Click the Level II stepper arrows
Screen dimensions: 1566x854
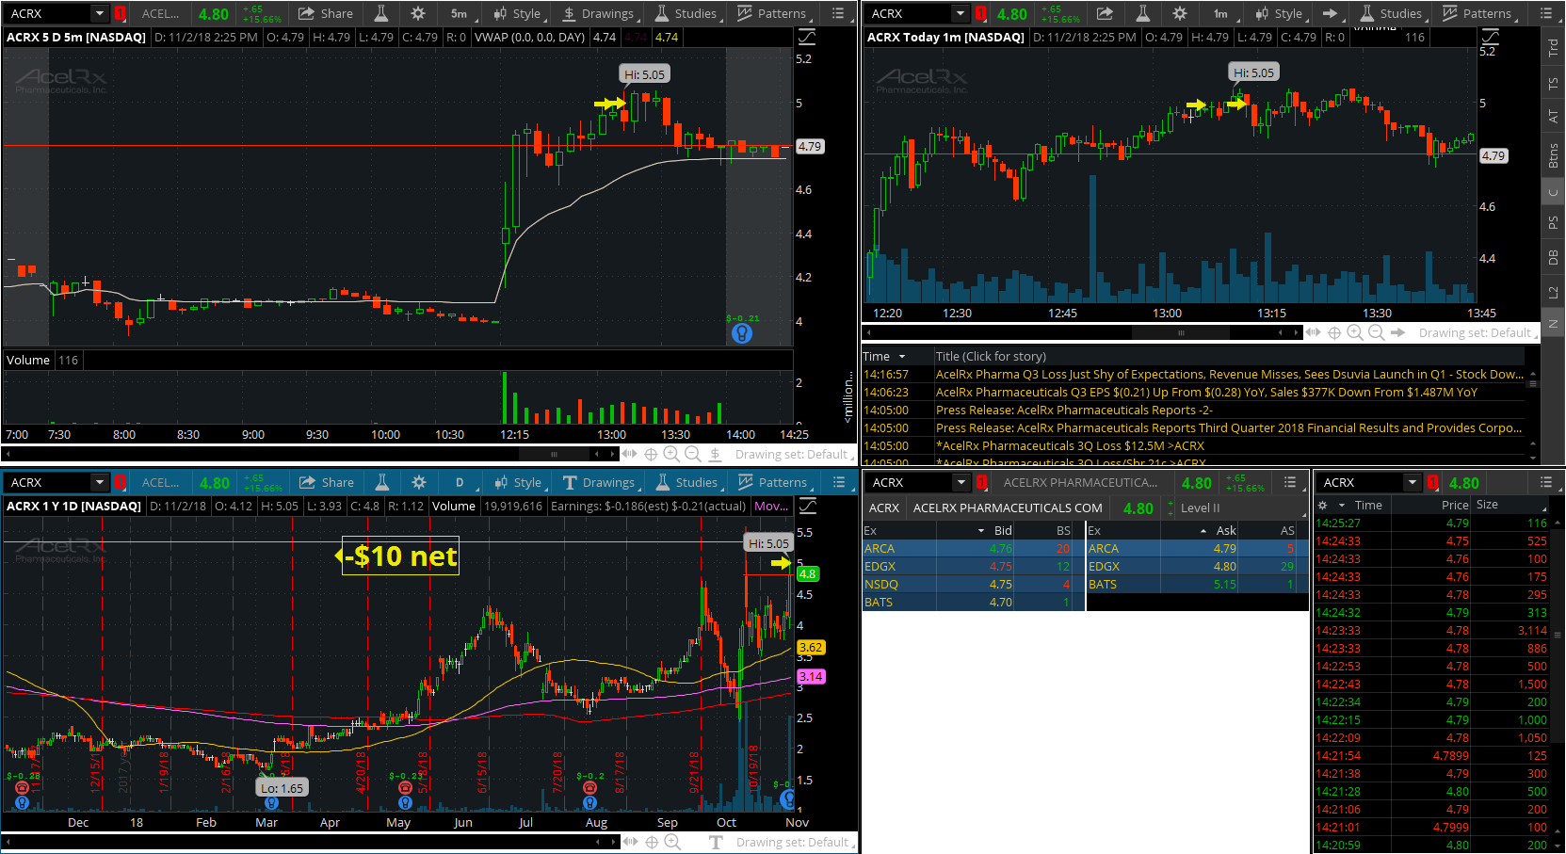tap(1170, 508)
